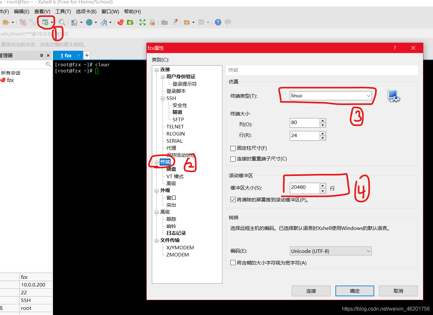Open dropdown arrow beside Font icon

pos(111,22)
